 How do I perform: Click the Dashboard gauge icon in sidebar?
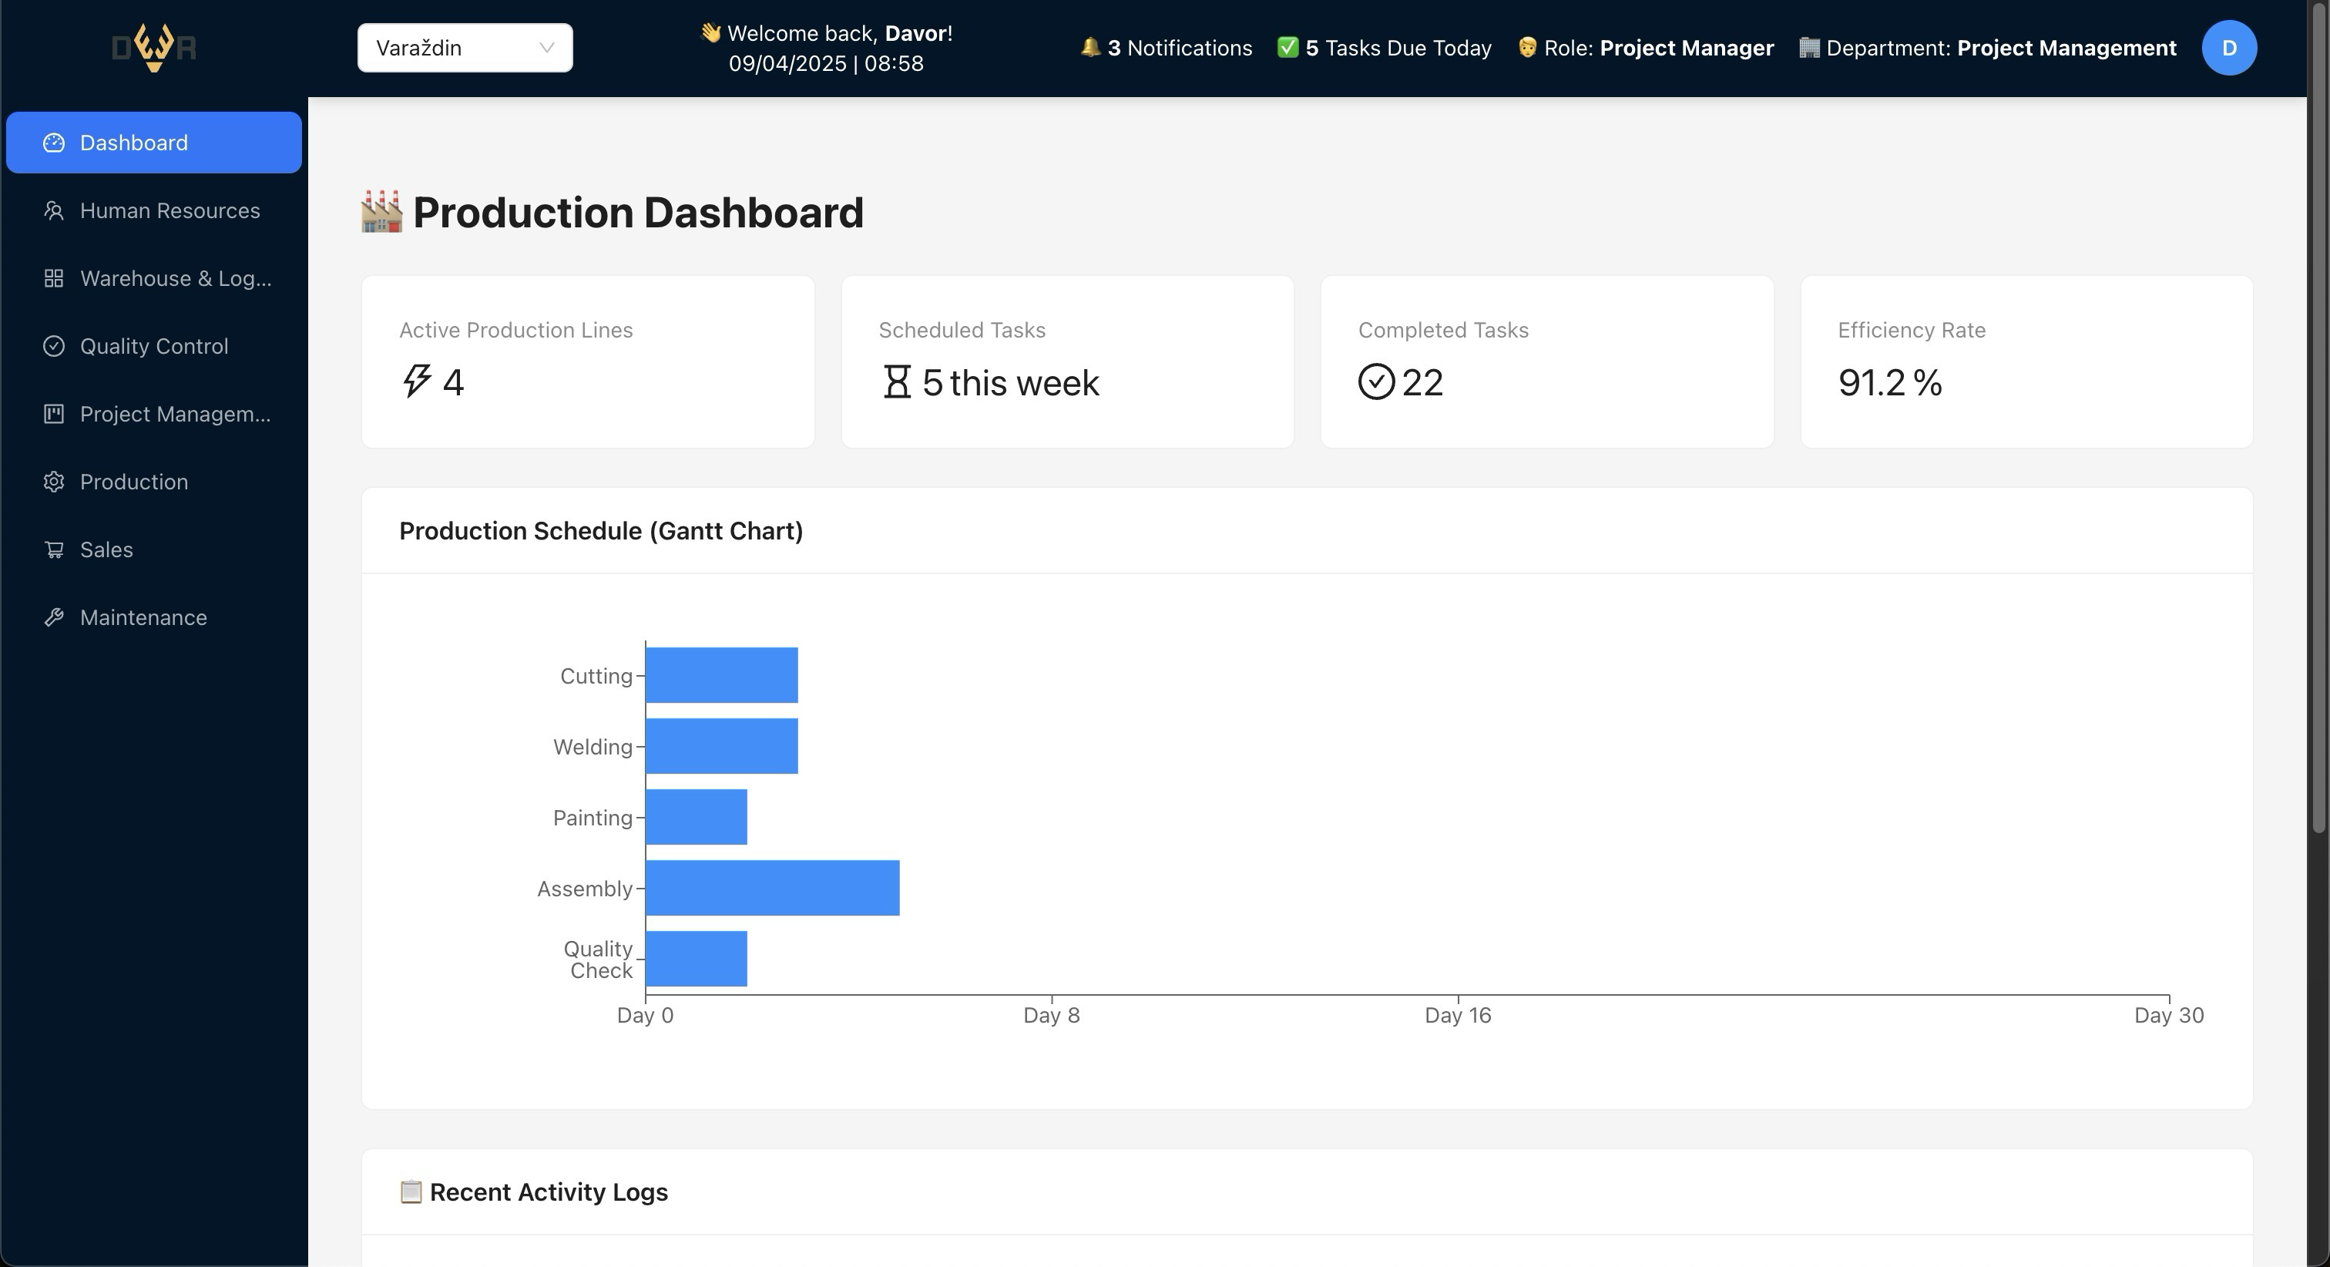[x=53, y=143]
